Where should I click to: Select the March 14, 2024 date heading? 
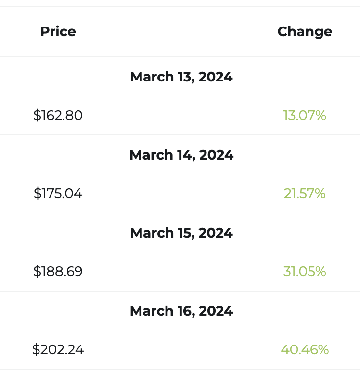tap(181, 155)
